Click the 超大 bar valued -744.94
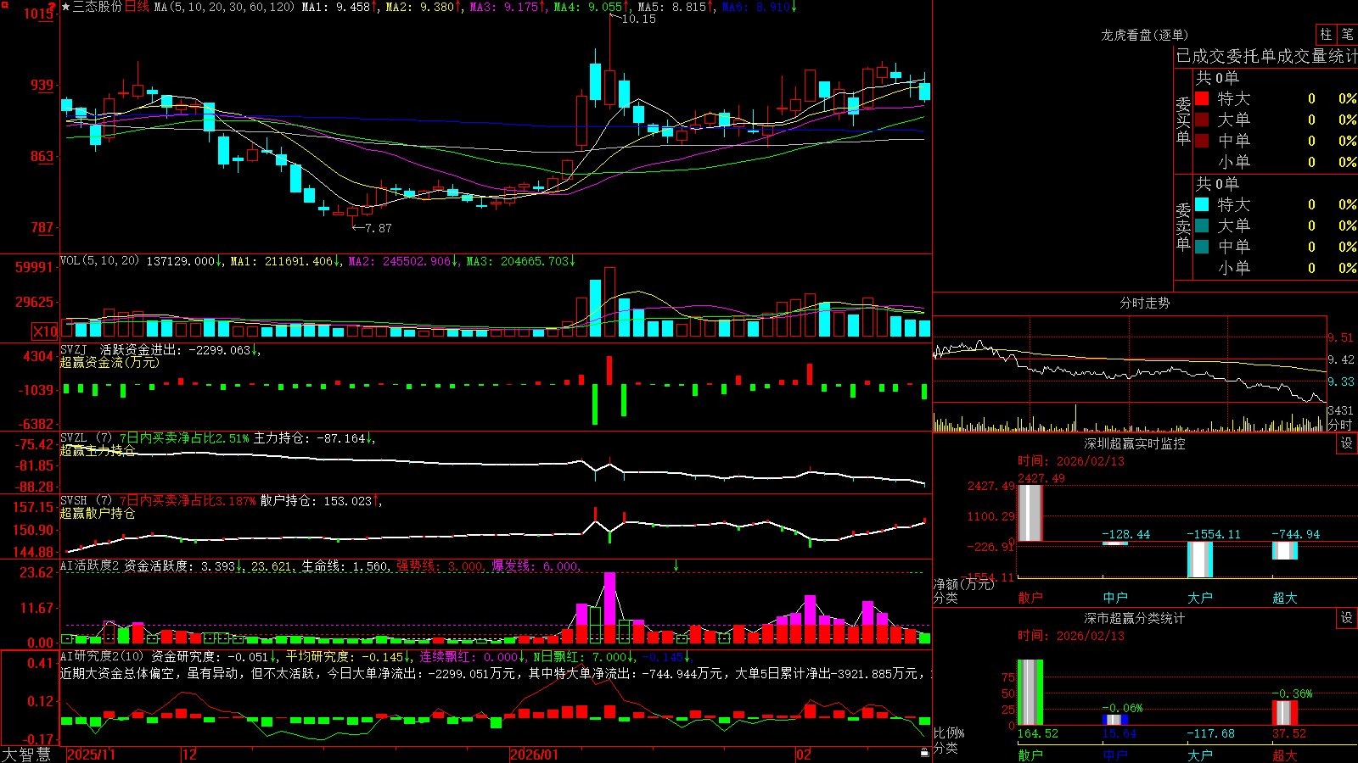 point(1284,550)
